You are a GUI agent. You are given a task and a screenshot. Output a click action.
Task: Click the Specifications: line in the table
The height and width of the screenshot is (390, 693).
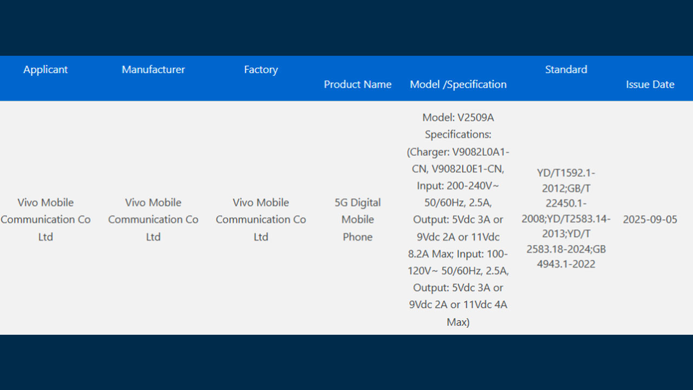point(458,134)
